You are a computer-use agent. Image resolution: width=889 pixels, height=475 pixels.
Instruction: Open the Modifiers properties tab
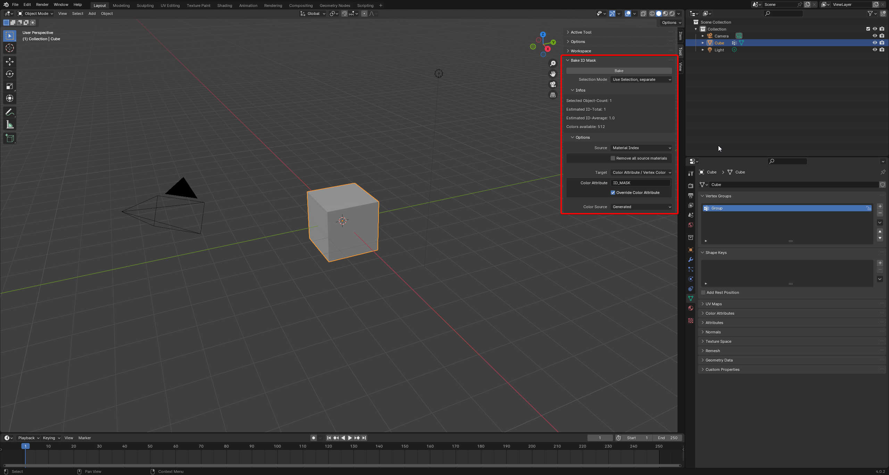(x=690, y=260)
